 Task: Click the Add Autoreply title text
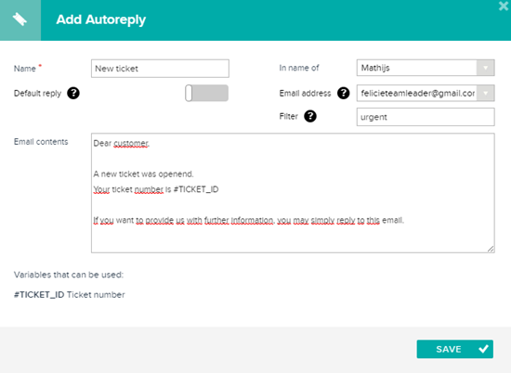tap(101, 19)
